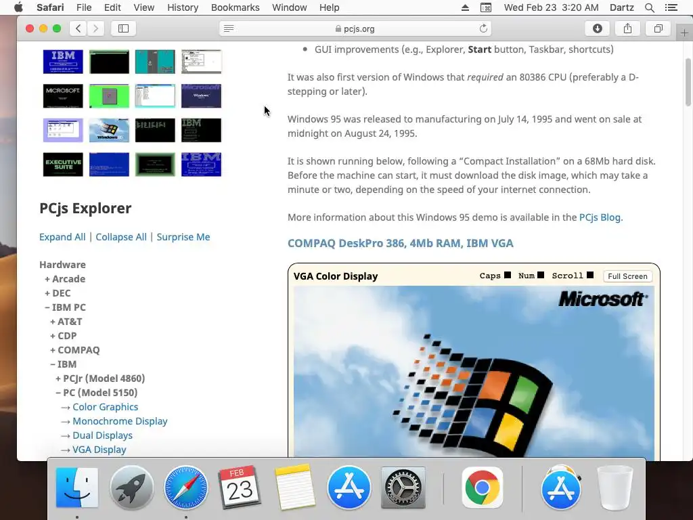Open System Preferences gear icon
The height and width of the screenshot is (520, 693).
pyautogui.click(x=403, y=487)
